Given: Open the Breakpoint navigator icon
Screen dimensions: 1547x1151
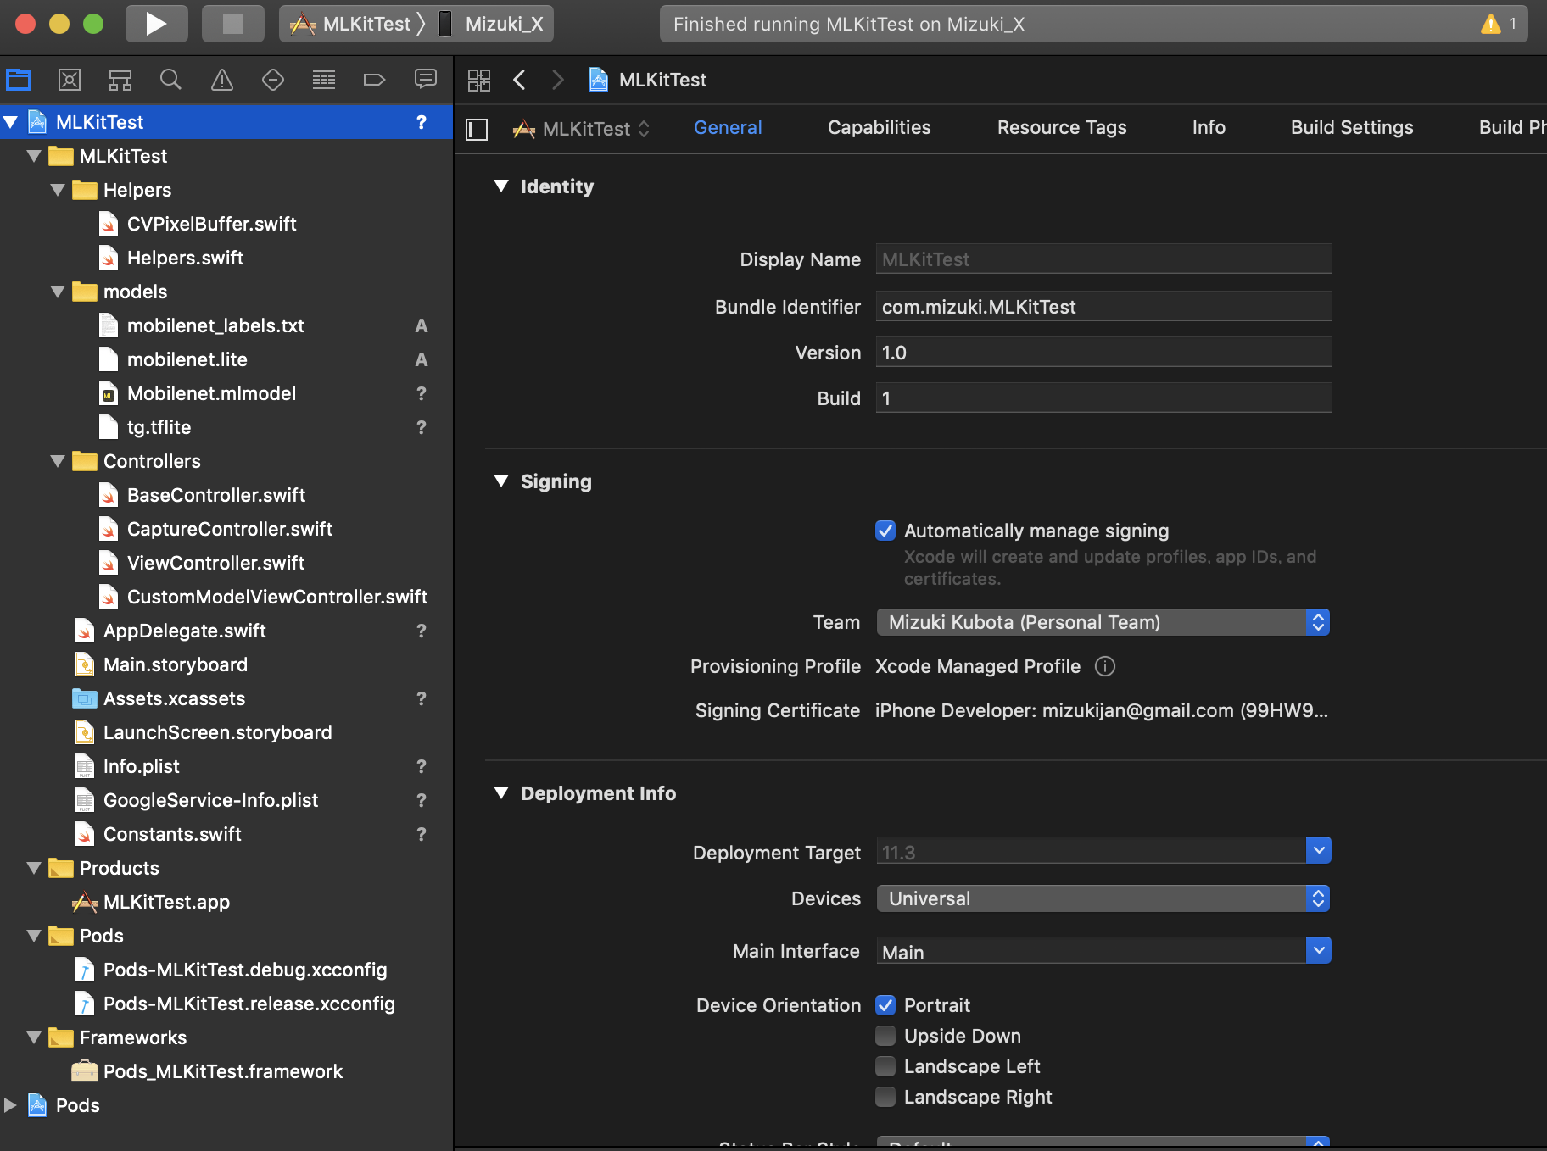Looking at the screenshot, I should point(374,80).
